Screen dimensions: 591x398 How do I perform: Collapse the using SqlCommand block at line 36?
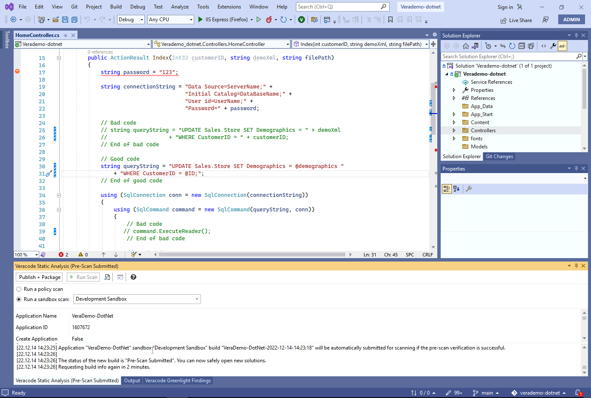click(x=59, y=210)
